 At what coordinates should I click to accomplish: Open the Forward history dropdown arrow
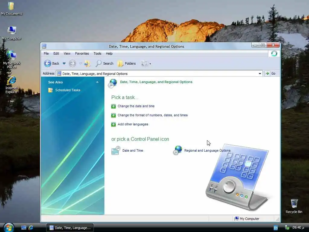81,63
